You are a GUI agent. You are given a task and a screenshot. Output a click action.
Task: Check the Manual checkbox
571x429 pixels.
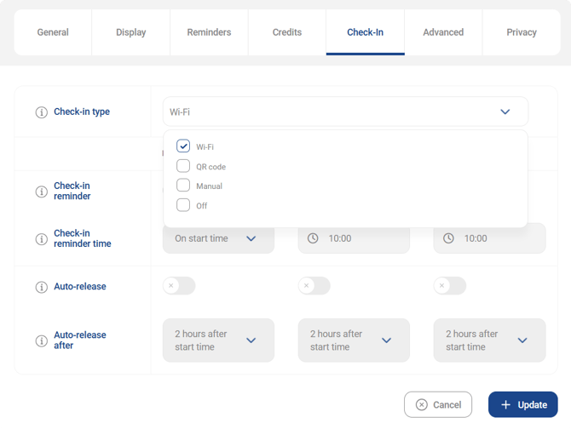pyautogui.click(x=183, y=185)
